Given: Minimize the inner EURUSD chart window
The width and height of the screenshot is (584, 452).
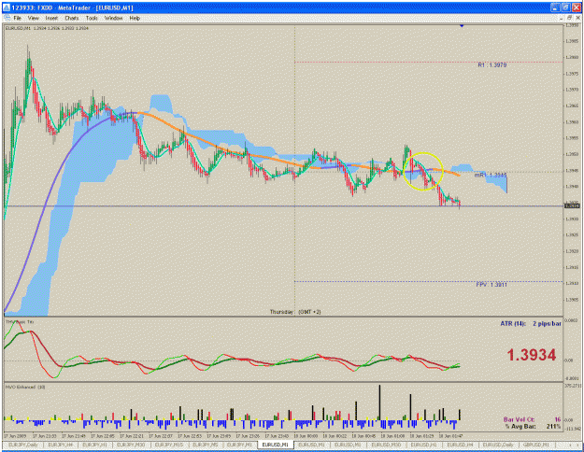Looking at the screenshot, I should click(562, 18).
